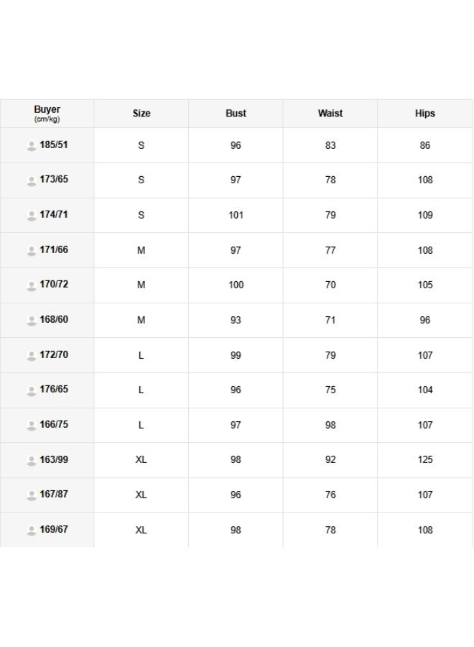Click the avatar icon beside buyer 168/60
474x647 pixels.
pyautogui.click(x=32, y=321)
